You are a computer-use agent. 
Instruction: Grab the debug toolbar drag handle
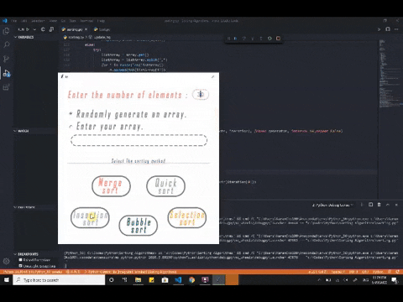[228, 39]
